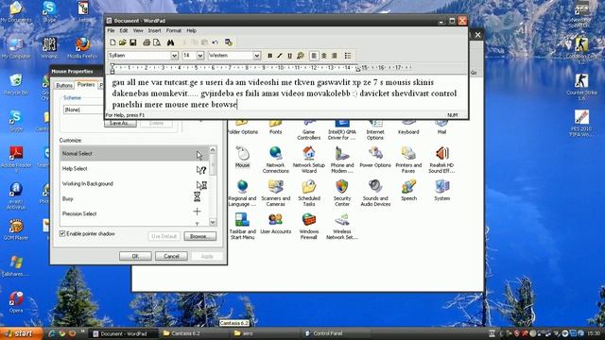Open Security Center icon

342,193
